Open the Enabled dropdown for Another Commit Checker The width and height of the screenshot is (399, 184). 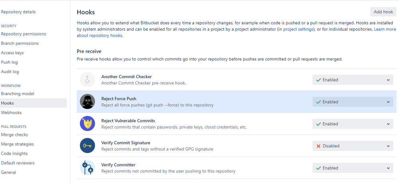click(x=353, y=80)
